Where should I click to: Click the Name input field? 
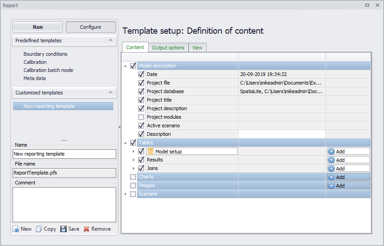tap(64, 154)
